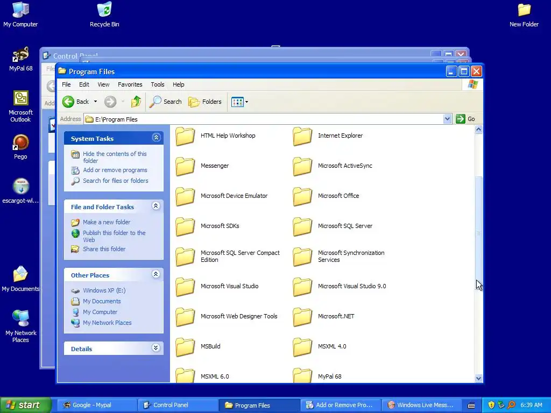Select the Microsoft Visual Studio 9.0 folder
This screenshot has width=551, height=413.
coord(302,287)
